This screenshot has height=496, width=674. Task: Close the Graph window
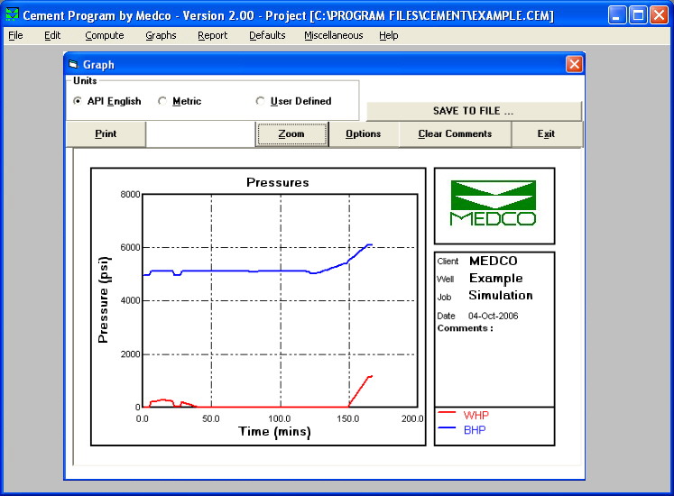[x=574, y=65]
